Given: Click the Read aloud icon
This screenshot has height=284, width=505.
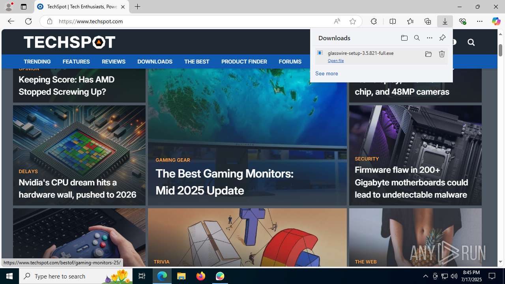Looking at the screenshot, I should coord(337,21).
